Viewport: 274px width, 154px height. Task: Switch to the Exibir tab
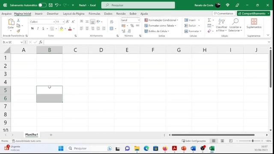(x=133, y=14)
